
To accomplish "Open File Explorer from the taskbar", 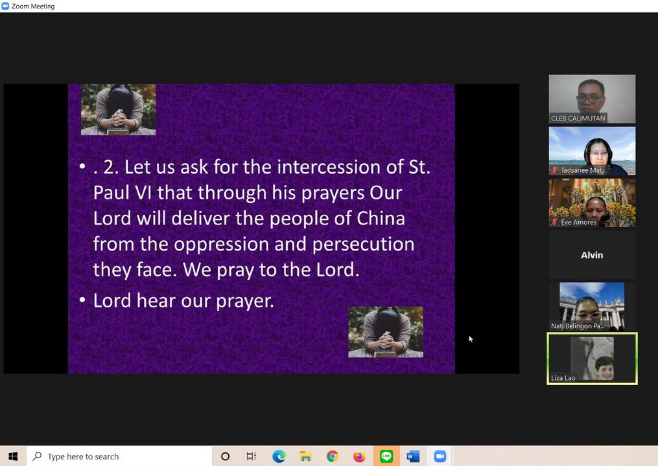I will [x=305, y=456].
